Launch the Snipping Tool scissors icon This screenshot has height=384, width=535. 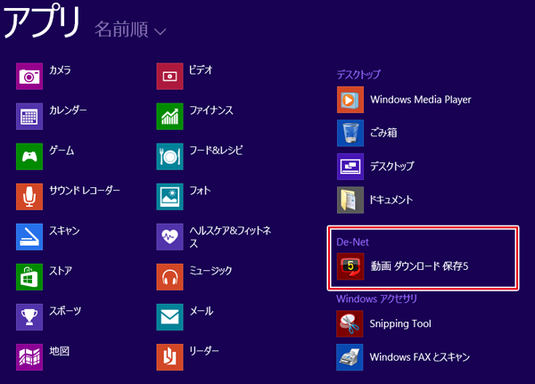coord(350,323)
